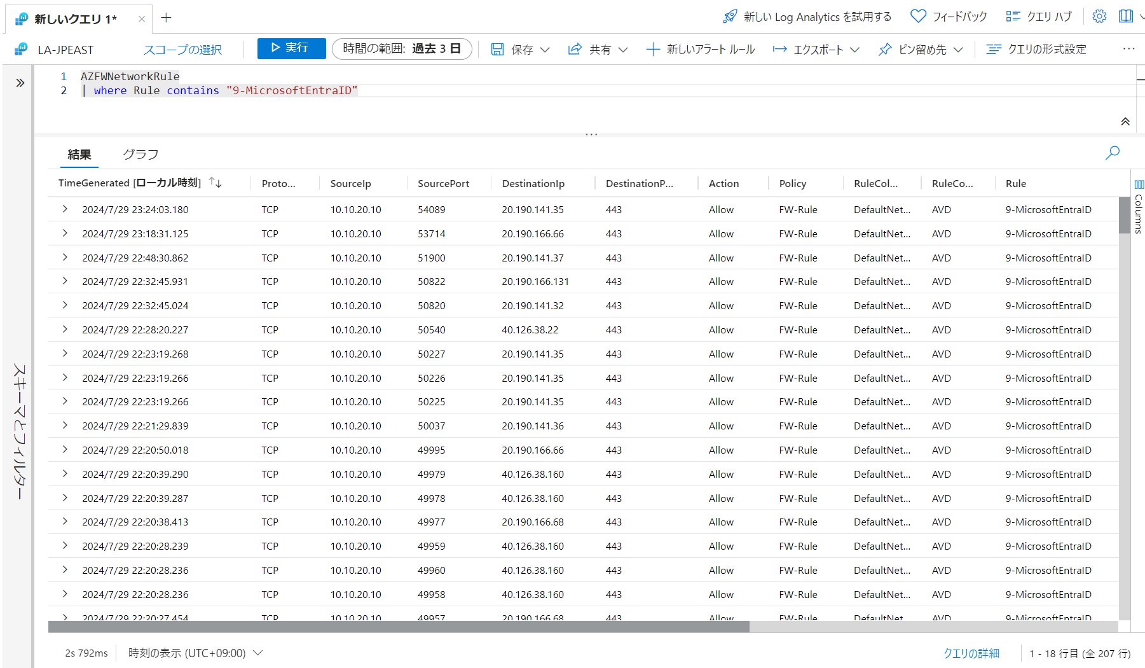The image size is (1145, 668).
Task: Expand row 2024/7/29 22:21:29.839
Action: [x=65, y=426]
